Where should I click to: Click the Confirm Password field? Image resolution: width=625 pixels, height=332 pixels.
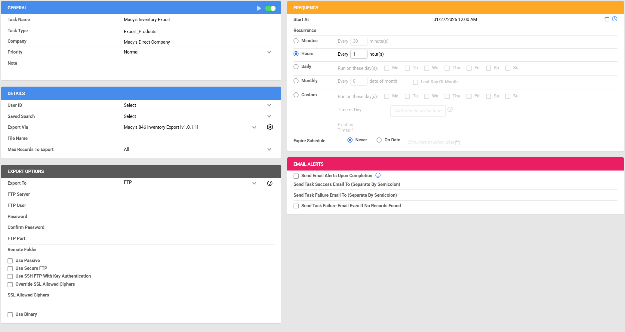pyautogui.click(x=199, y=227)
